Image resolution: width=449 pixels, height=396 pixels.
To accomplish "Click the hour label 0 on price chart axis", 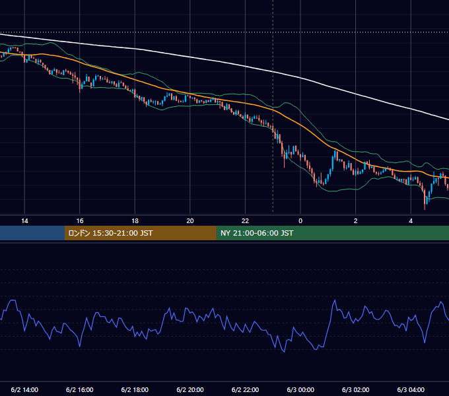I will 300,221.
